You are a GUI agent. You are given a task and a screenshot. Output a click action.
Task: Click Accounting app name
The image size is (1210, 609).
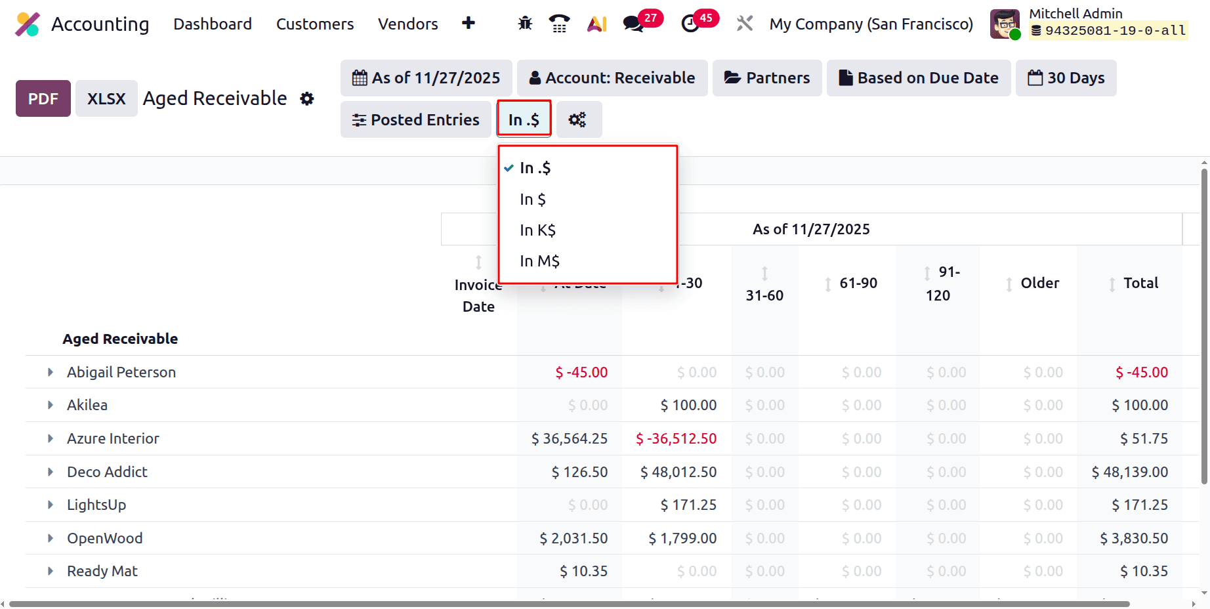pos(100,24)
